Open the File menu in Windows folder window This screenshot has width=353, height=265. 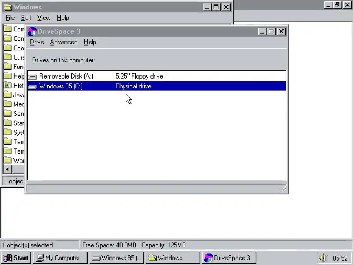click(10, 18)
